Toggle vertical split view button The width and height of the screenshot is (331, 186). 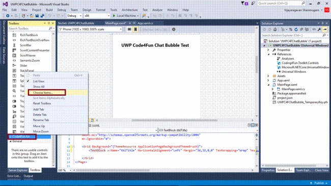pyautogui.click(x=249, y=125)
